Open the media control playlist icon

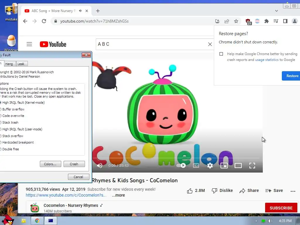tap(276, 21)
